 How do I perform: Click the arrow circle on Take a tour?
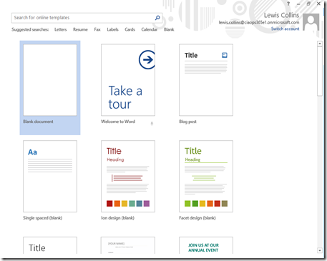147,59
